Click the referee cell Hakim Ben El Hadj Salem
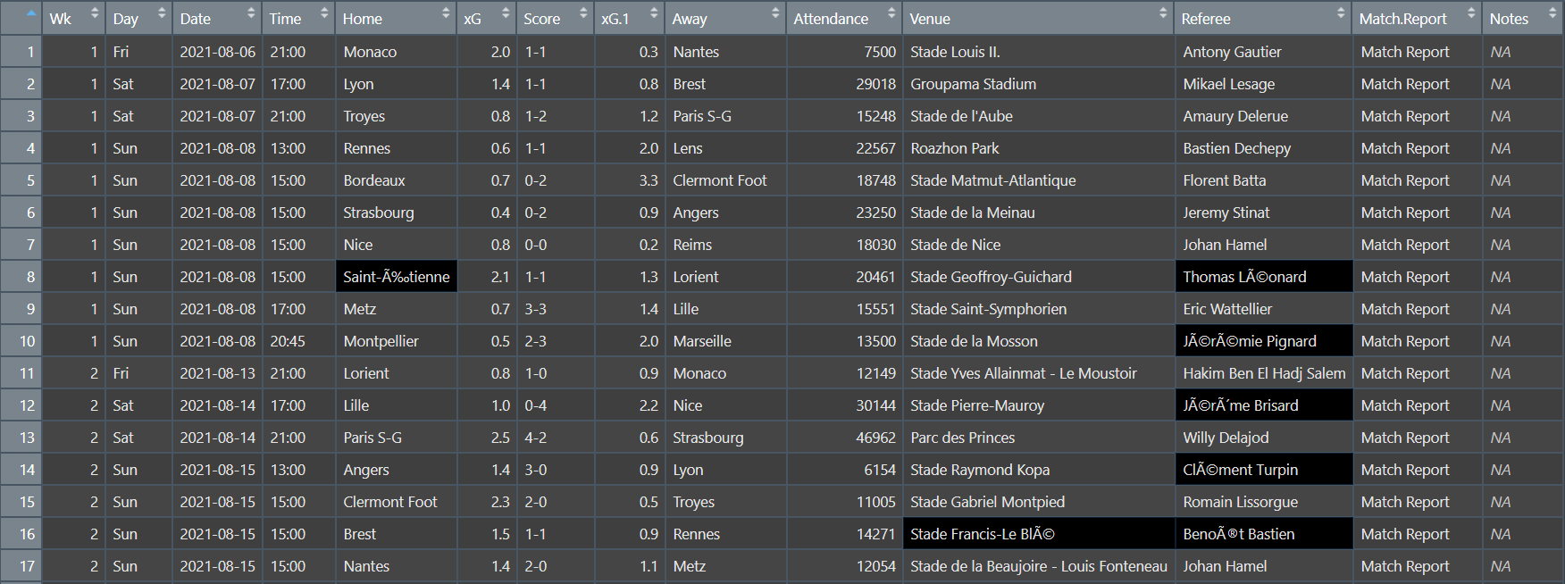The image size is (1565, 584). pos(1263,373)
